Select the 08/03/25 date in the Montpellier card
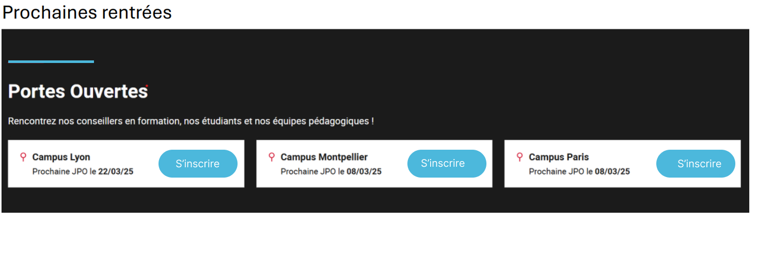Image resolution: width=757 pixels, height=254 pixels. tap(364, 171)
